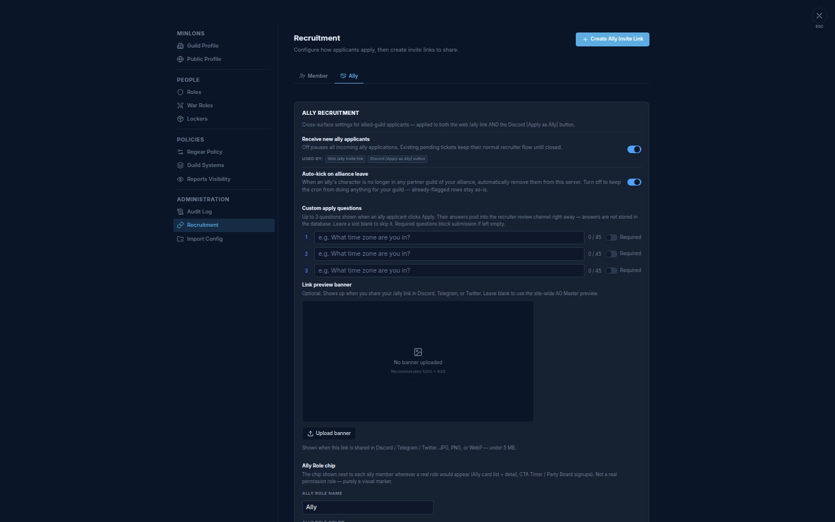
Task: Click the 'No banner uploaded' text
Action: (418, 362)
